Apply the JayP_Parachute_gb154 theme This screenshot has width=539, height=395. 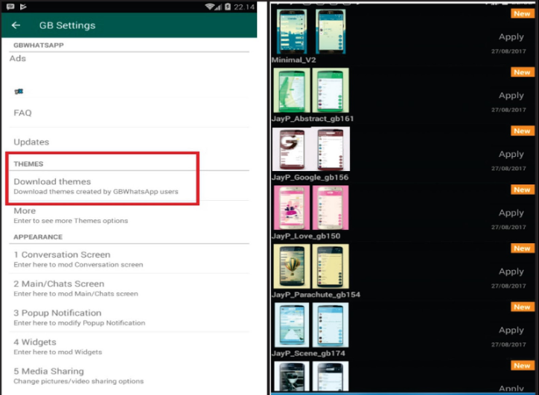(511, 272)
